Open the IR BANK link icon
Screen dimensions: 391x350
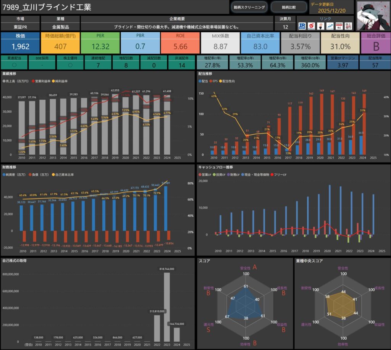302,26
